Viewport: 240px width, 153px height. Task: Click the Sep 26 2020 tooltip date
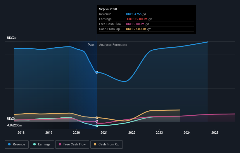coord(108,9)
